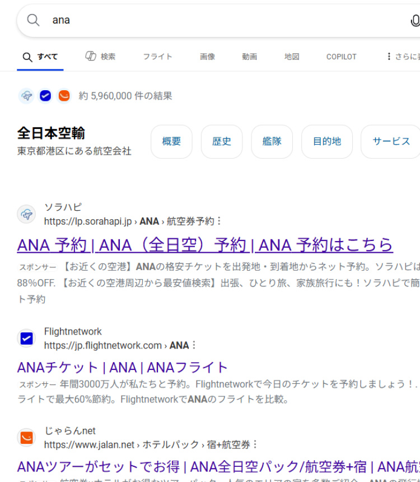Screen dimensions: 420x482
Task: Click the search input field containing ana
Action: 224,20
